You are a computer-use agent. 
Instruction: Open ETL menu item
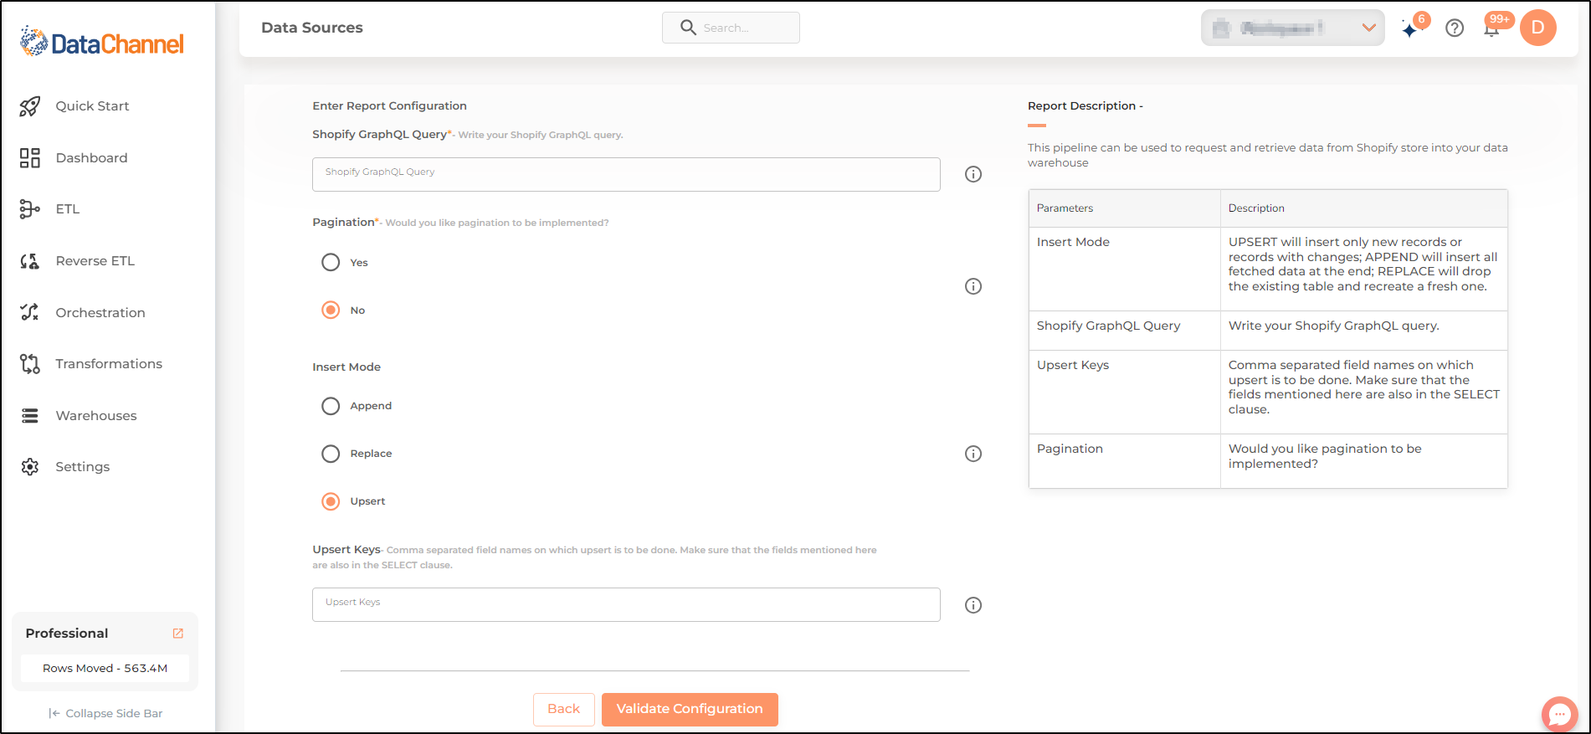tap(68, 209)
